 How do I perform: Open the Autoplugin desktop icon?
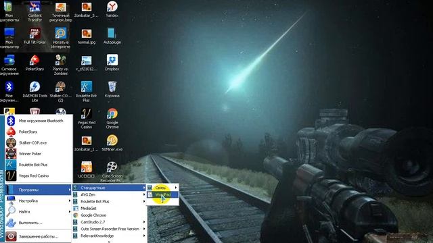[112, 36]
